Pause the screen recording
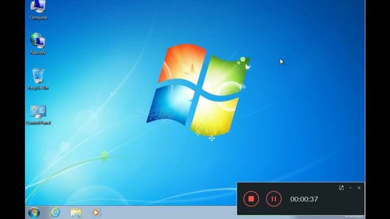The height and width of the screenshot is (219, 390). tap(274, 199)
